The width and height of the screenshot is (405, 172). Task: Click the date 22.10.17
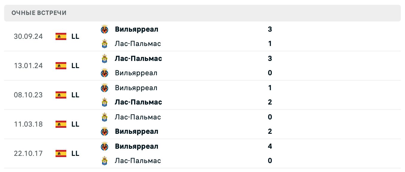(x=28, y=153)
